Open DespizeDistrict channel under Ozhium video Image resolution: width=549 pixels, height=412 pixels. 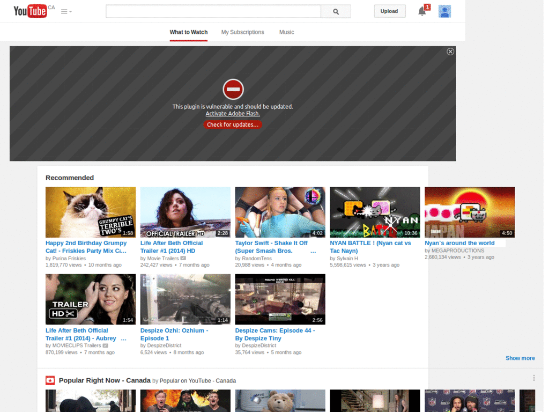click(x=164, y=345)
